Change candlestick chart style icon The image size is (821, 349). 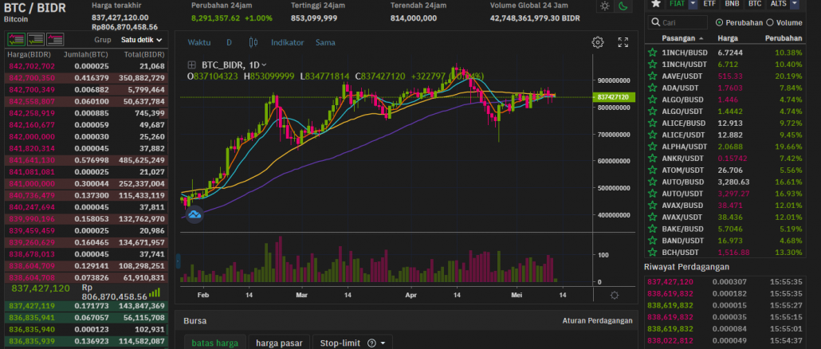pos(253,42)
